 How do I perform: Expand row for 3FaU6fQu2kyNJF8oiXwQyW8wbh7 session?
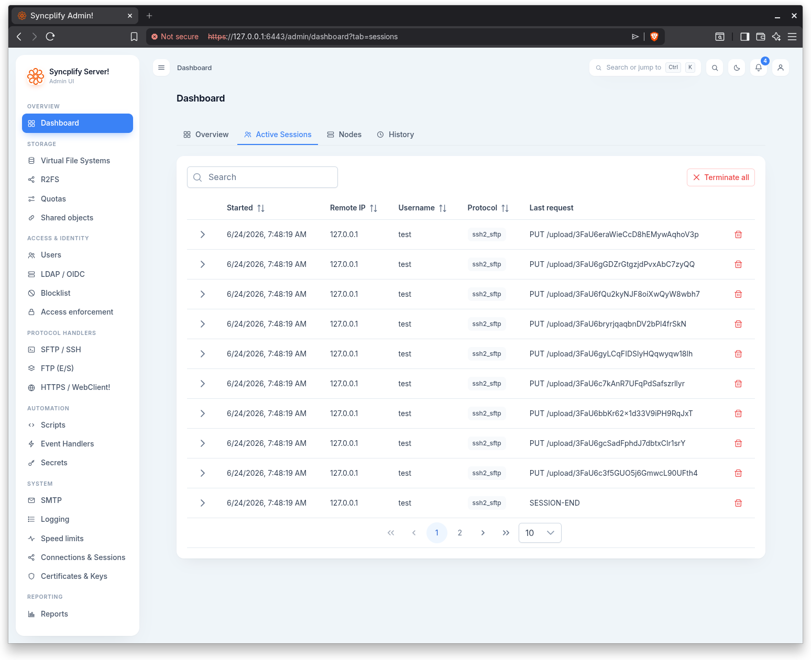(202, 294)
